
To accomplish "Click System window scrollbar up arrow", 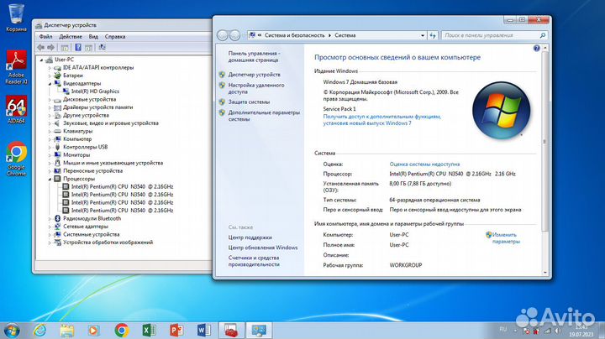I will point(544,48).
